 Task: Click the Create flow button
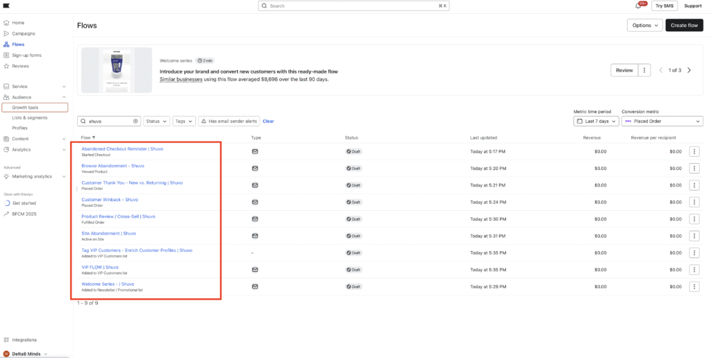pyautogui.click(x=684, y=25)
